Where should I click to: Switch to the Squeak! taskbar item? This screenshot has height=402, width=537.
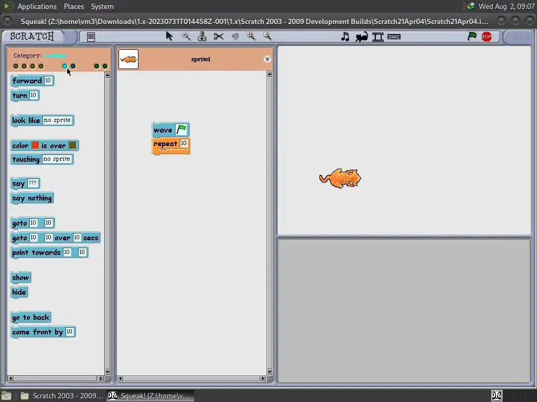151,396
